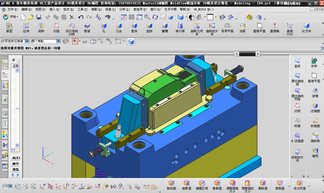Expand the selection filter dropdown (没有选择过滤器)

27,41
